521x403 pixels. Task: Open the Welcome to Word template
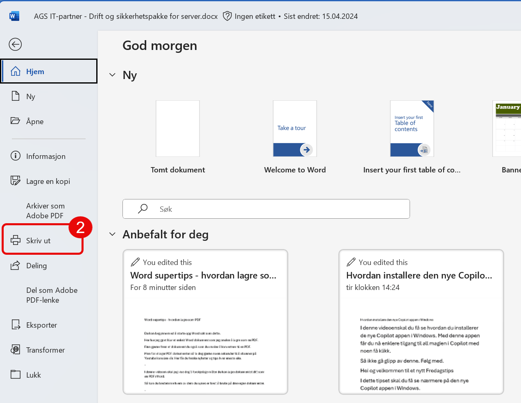point(295,129)
